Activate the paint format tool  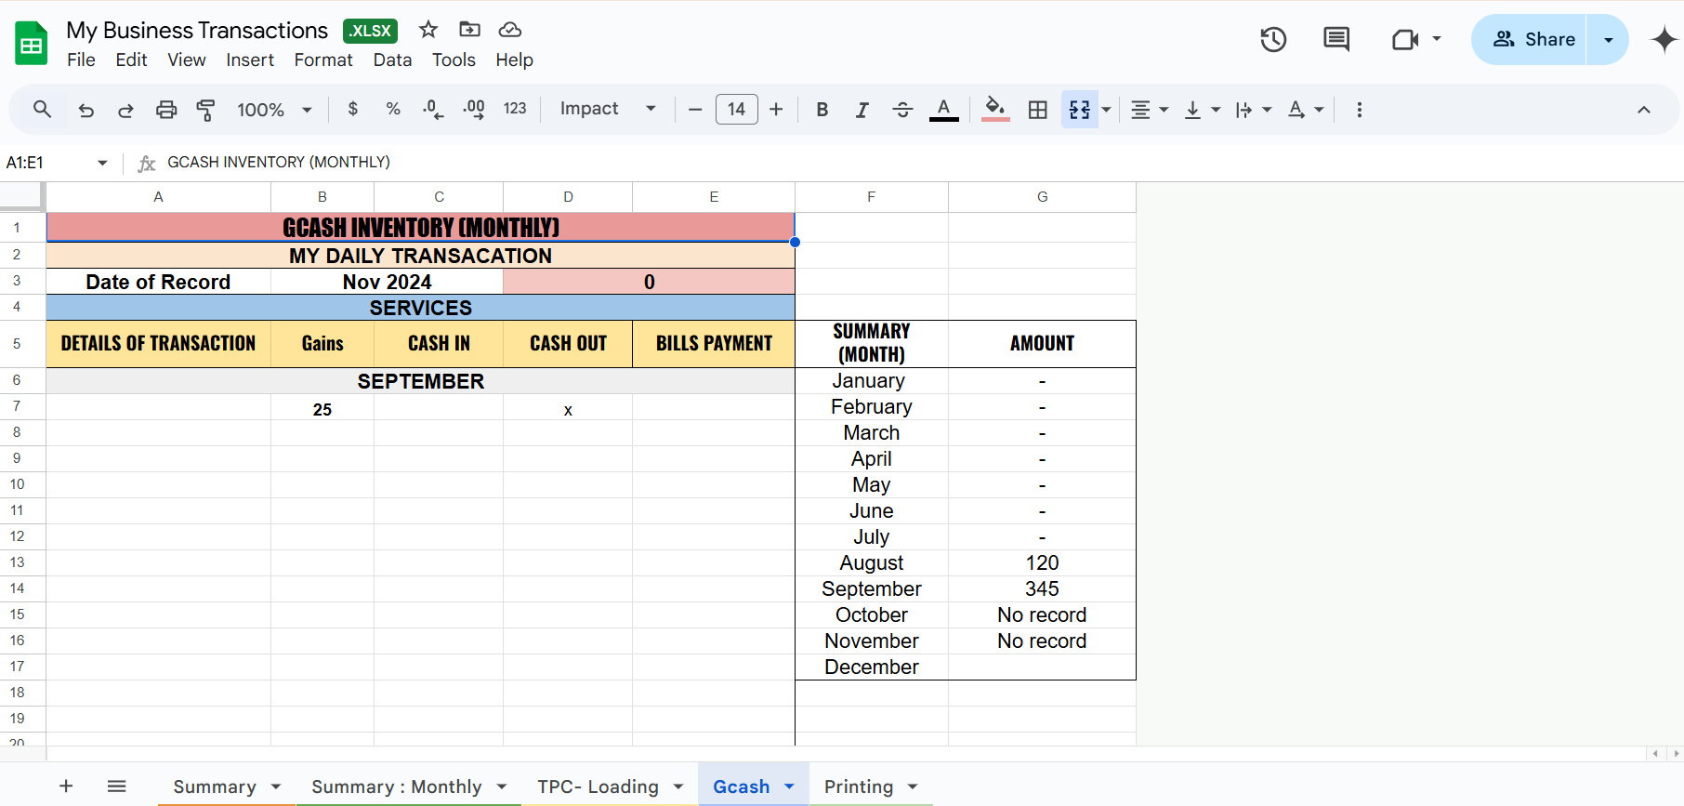[x=205, y=110]
